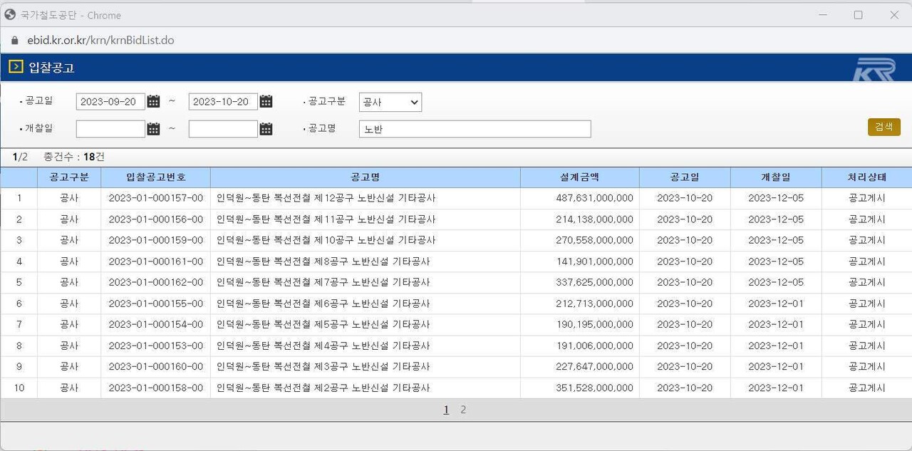The height and width of the screenshot is (451, 912).
Task: Go to page 2 of results
Action: (463, 410)
